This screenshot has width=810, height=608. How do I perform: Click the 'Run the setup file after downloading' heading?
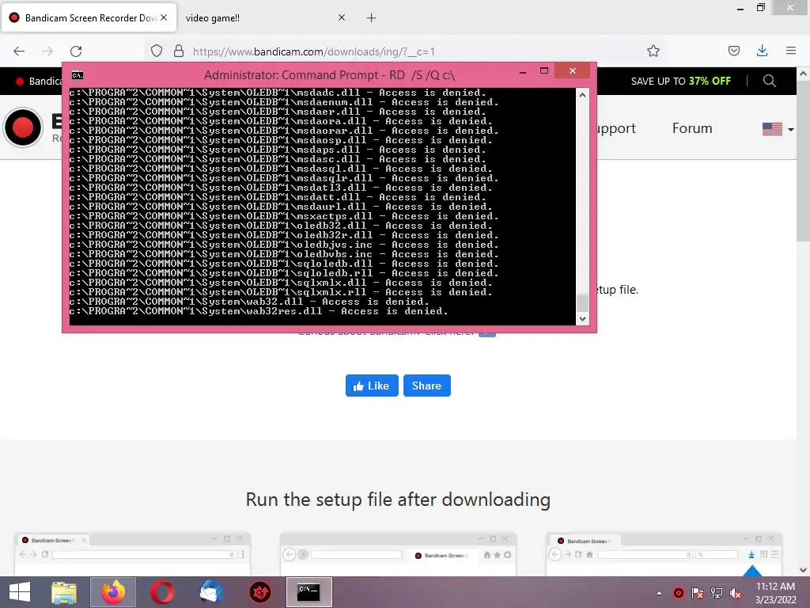pos(398,500)
